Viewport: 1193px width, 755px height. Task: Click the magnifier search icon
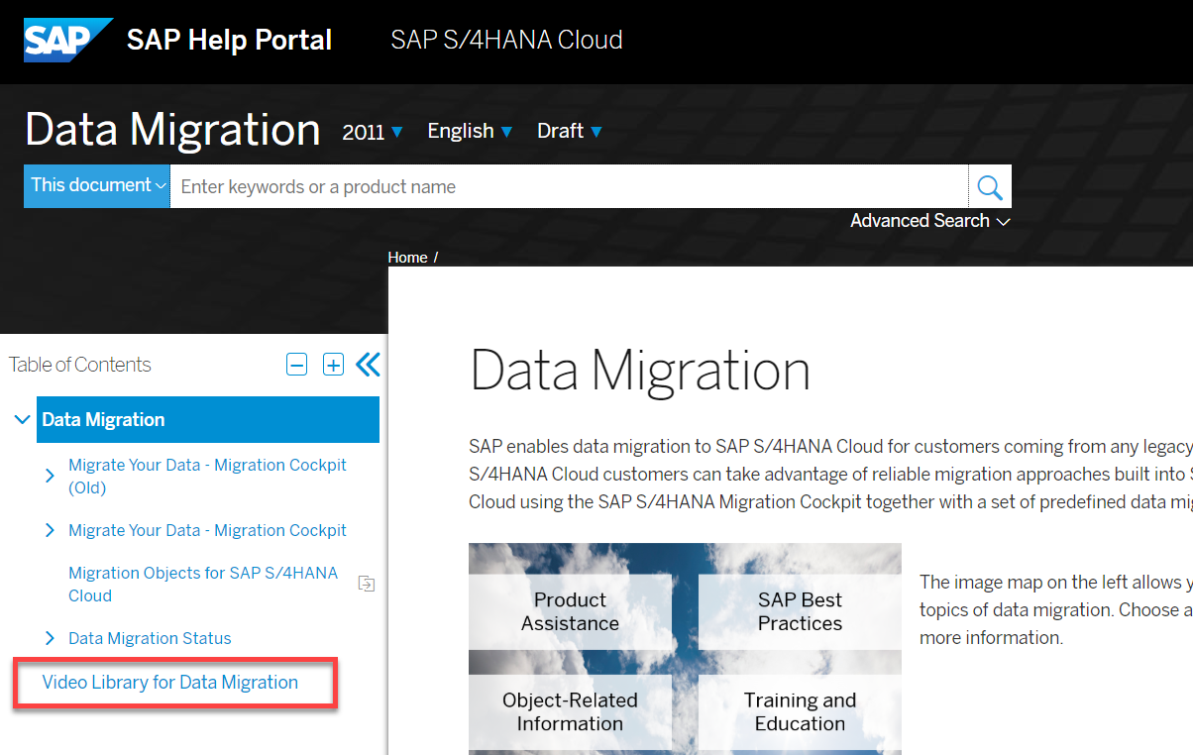click(x=990, y=186)
